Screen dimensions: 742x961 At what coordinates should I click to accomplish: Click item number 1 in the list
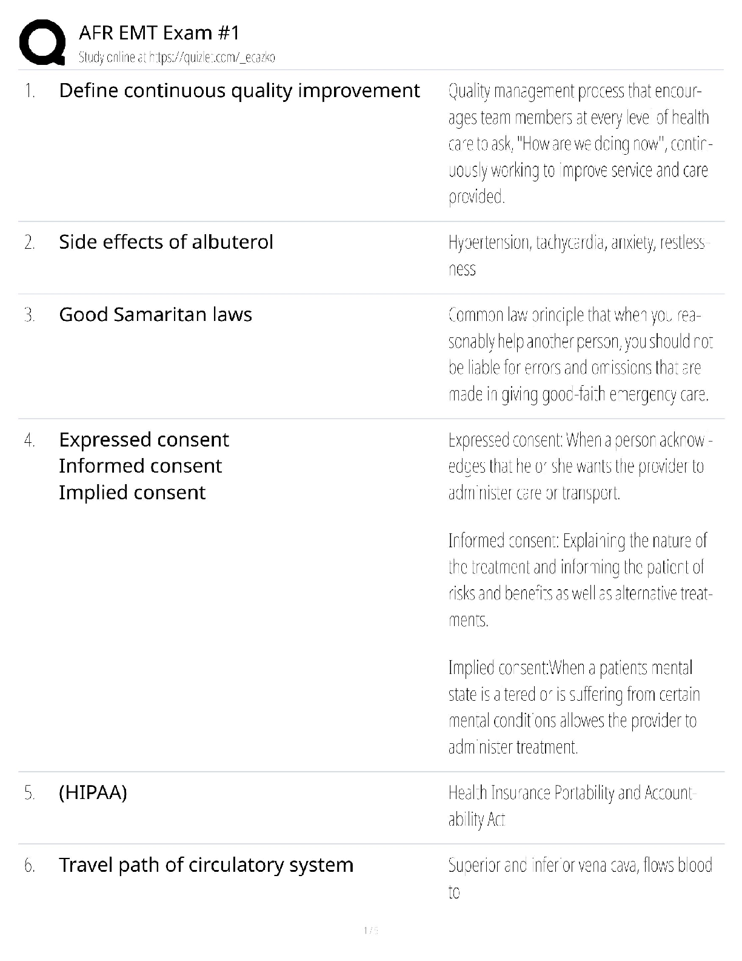tap(30, 92)
